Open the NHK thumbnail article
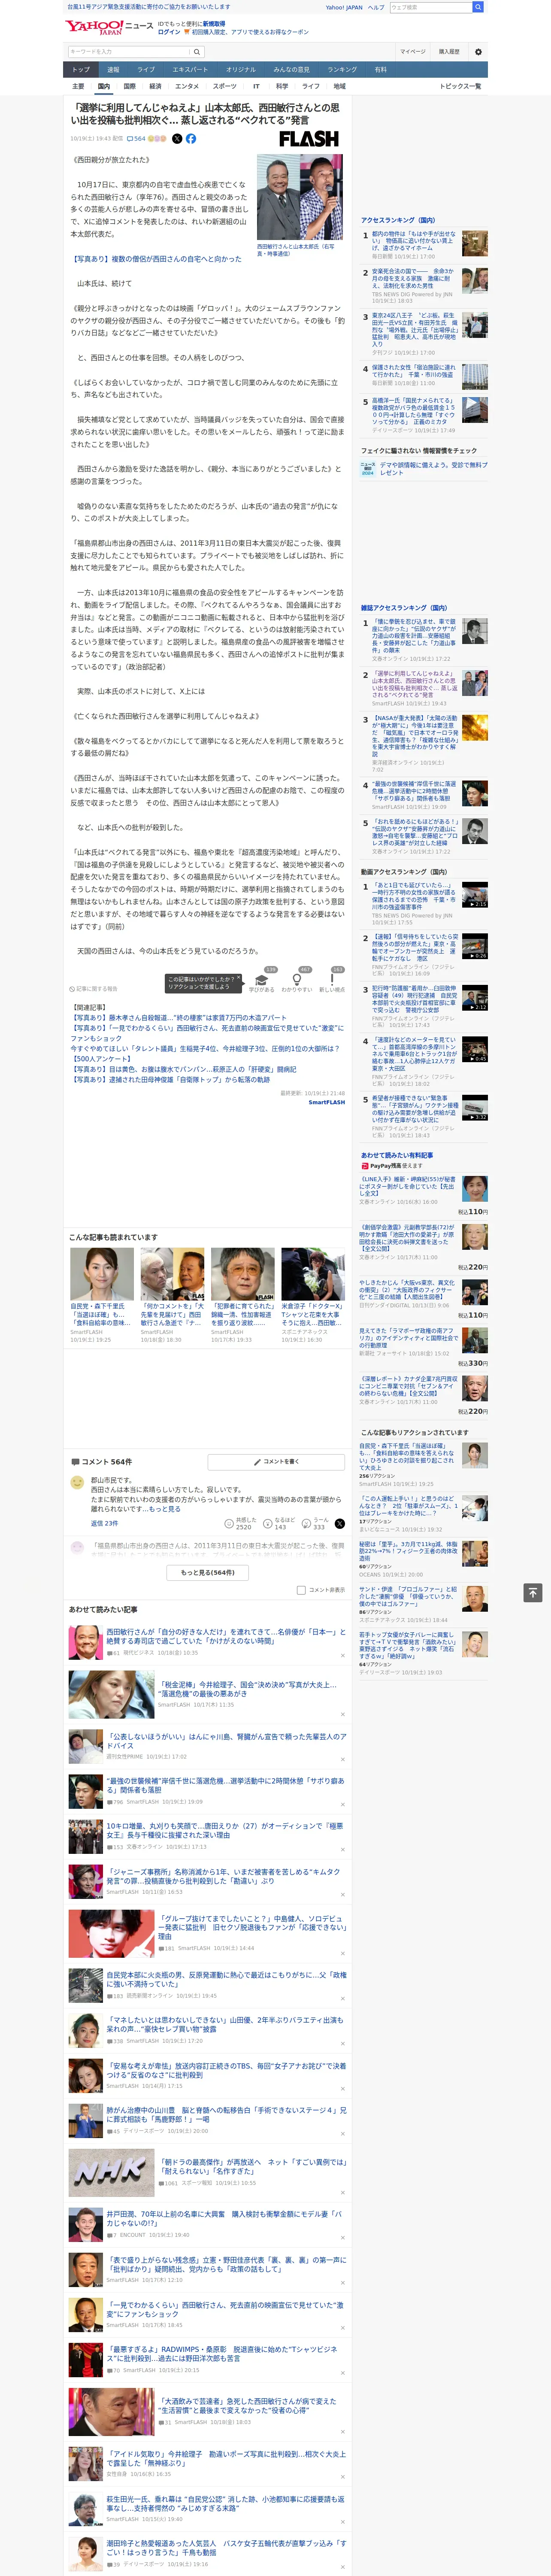The width and height of the screenshot is (551, 2576). tap(111, 2172)
